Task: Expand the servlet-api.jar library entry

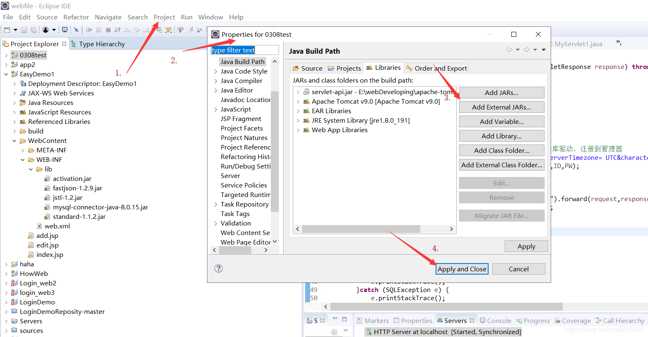Action: [x=298, y=92]
